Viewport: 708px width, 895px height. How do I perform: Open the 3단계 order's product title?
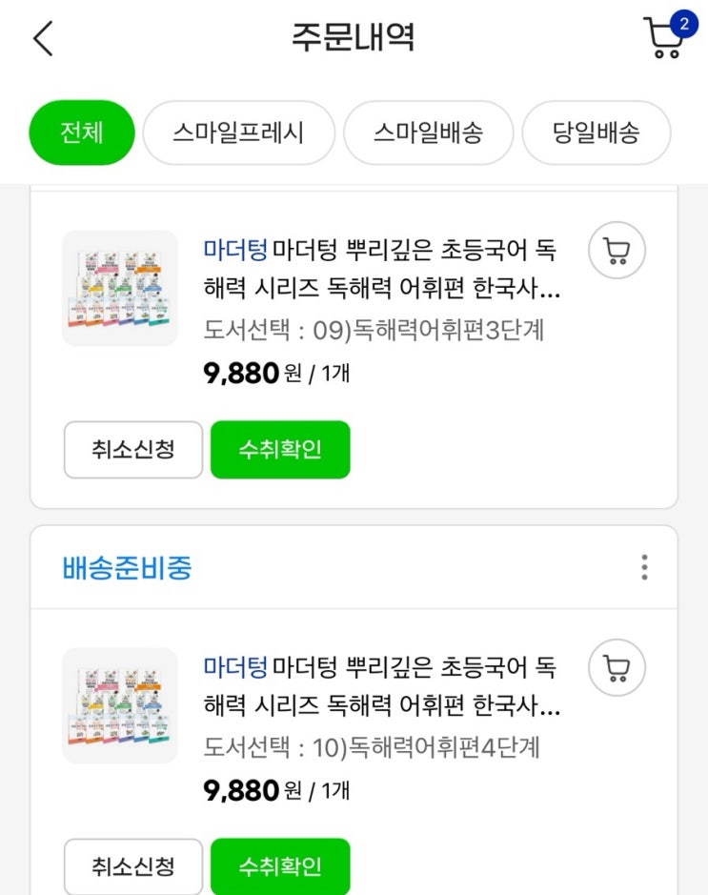381,270
